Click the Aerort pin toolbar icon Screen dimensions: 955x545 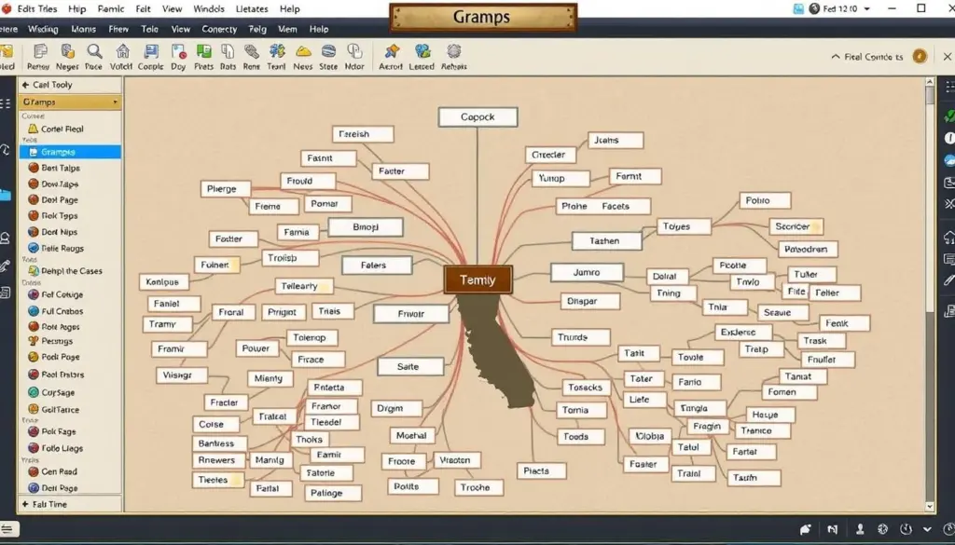tap(392, 51)
